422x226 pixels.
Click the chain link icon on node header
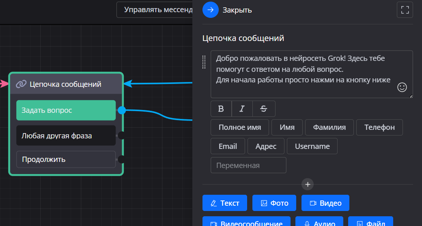[21, 84]
